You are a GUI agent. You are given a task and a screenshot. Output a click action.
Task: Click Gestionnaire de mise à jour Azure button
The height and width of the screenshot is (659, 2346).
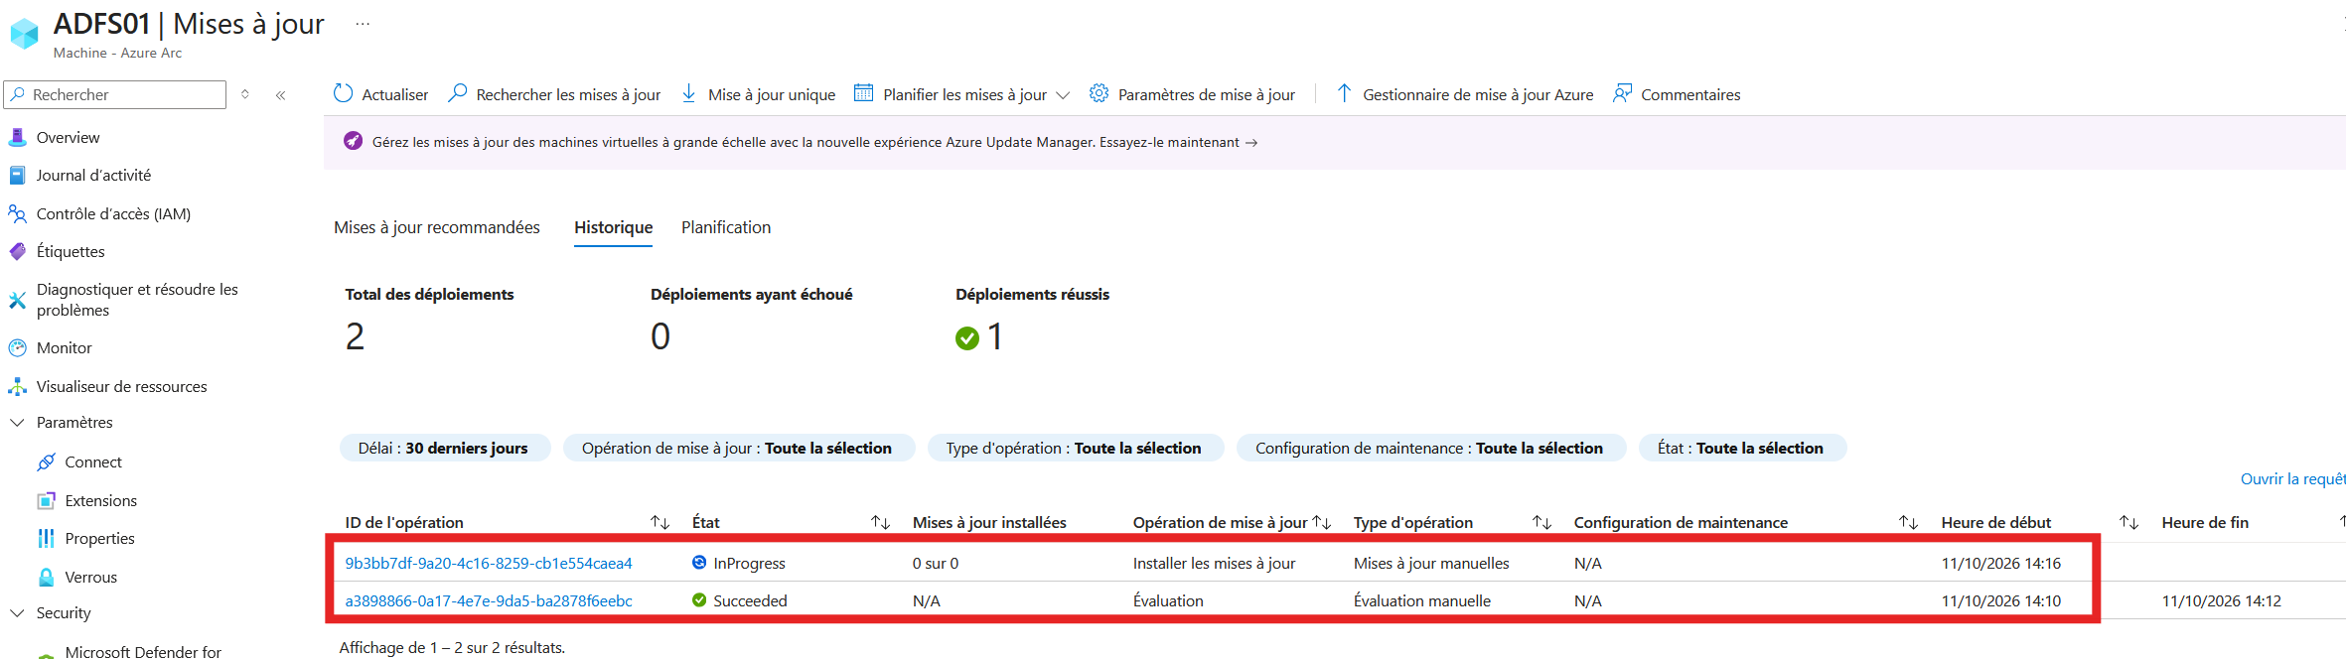tap(1465, 94)
